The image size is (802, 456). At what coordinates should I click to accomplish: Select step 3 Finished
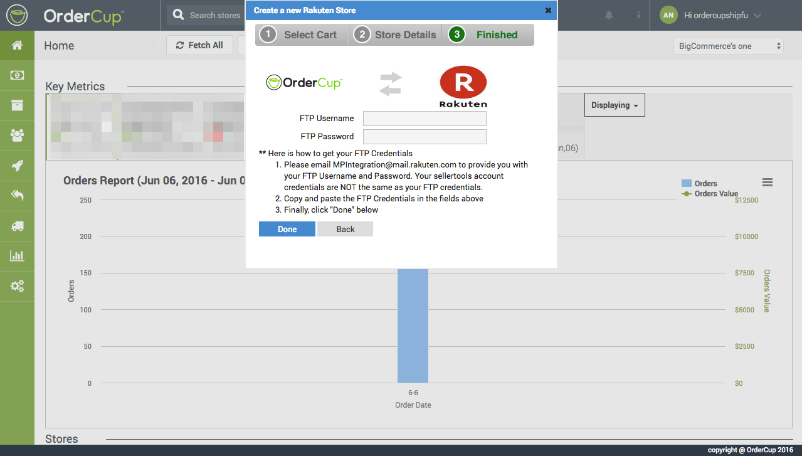[488, 34]
